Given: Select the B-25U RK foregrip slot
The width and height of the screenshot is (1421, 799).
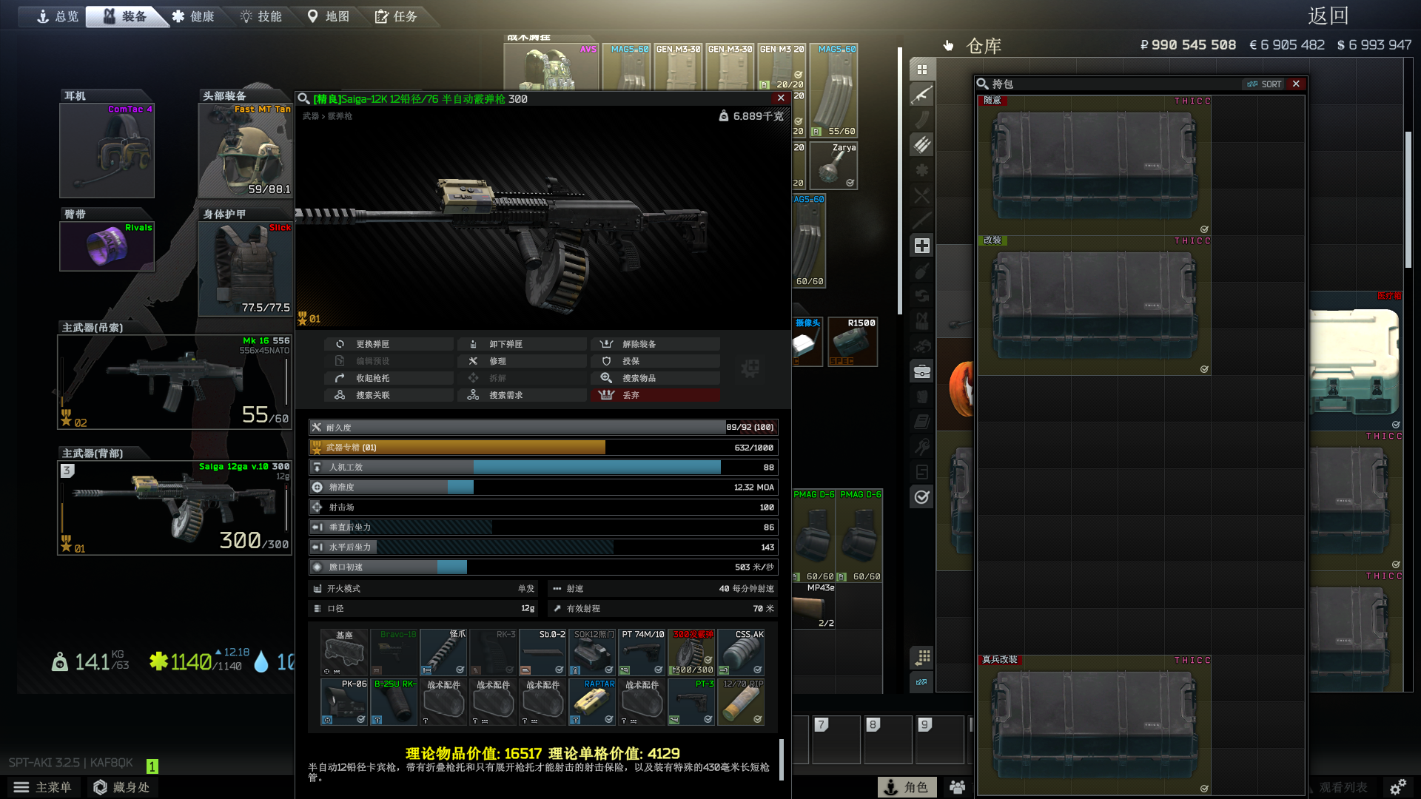Looking at the screenshot, I should [x=394, y=702].
